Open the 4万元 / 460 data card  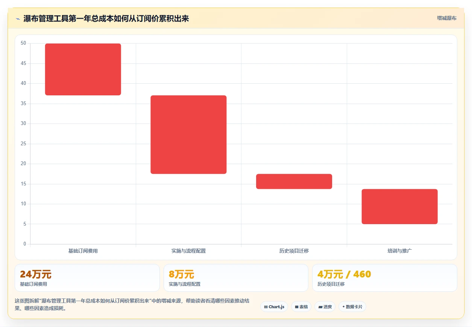point(385,278)
